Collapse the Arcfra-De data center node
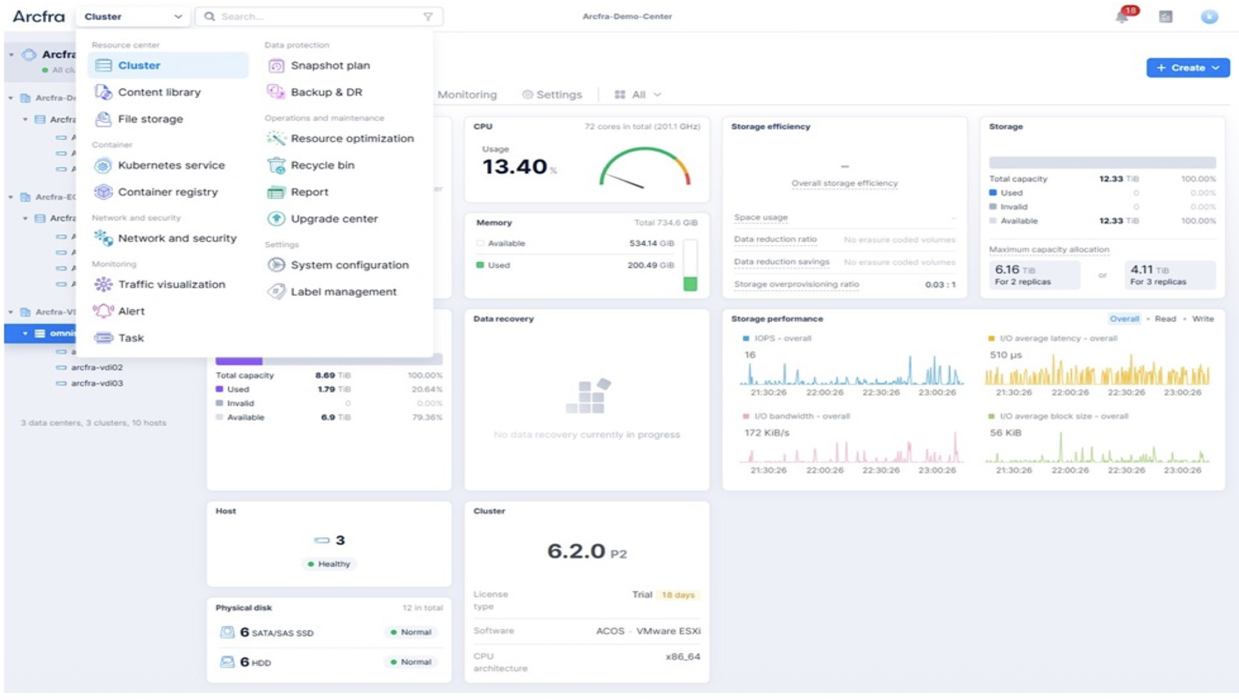This screenshot has width=1239, height=700. point(10,98)
